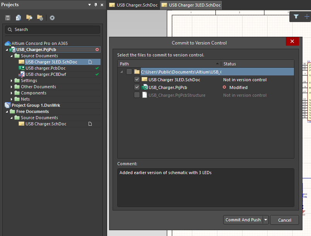Sort by Status column header
This screenshot has height=236, width=311.
258,64
